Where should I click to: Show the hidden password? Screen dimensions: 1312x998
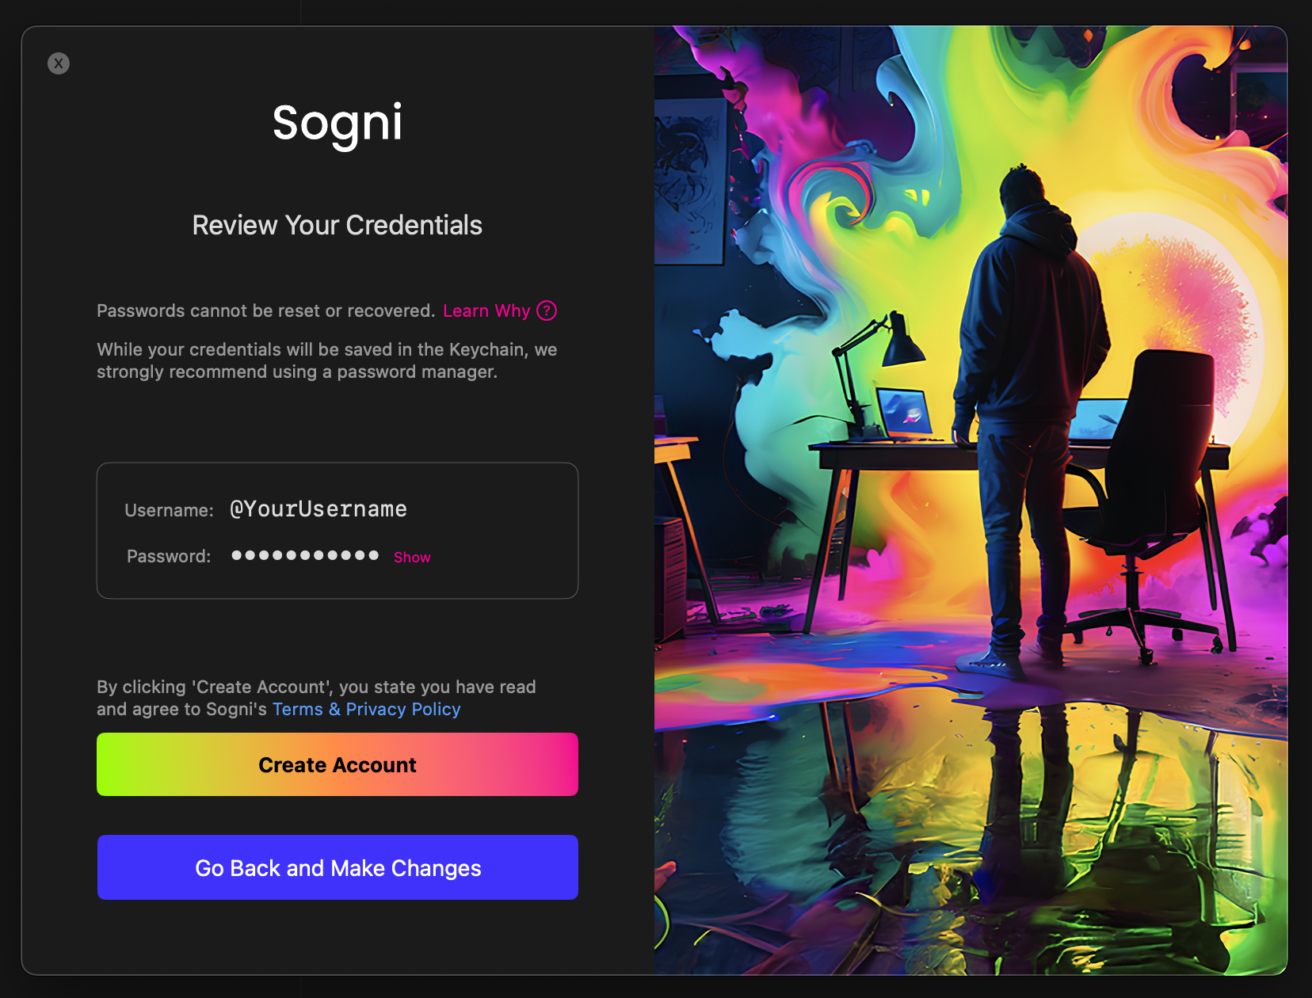pyautogui.click(x=412, y=557)
